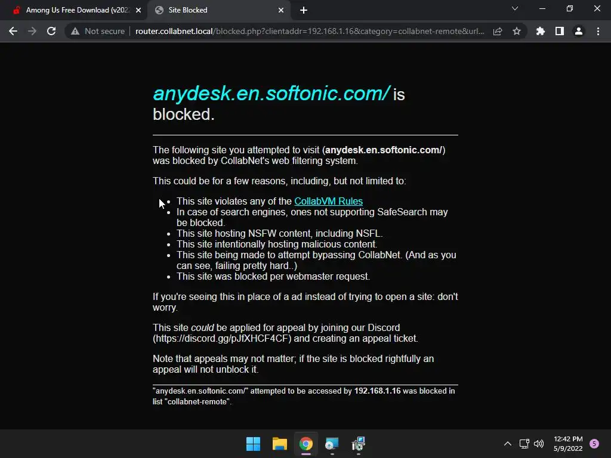
Task: Minimize the Chrome window
Action: point(542,8)
